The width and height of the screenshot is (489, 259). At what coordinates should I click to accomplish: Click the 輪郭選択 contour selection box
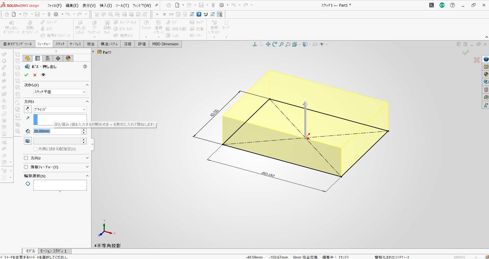(60, 185)
